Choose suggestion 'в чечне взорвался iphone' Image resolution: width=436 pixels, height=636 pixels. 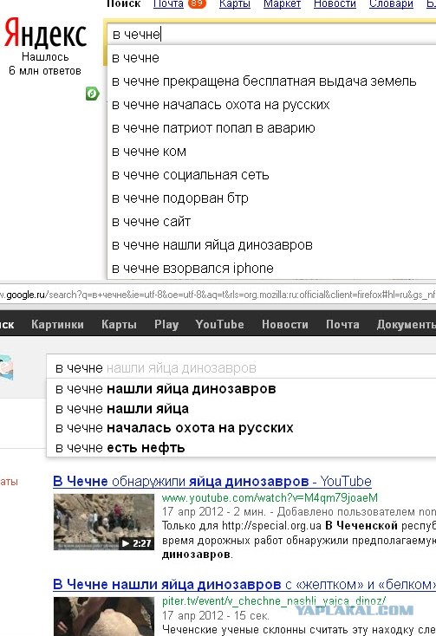pyautogui.click(x=271, y=268)
